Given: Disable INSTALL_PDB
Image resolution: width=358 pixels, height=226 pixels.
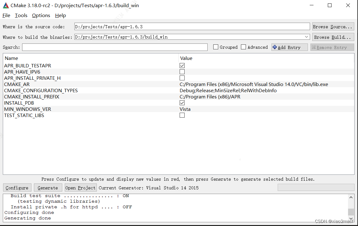Looking at the screenshot, I should click(182, 103).
